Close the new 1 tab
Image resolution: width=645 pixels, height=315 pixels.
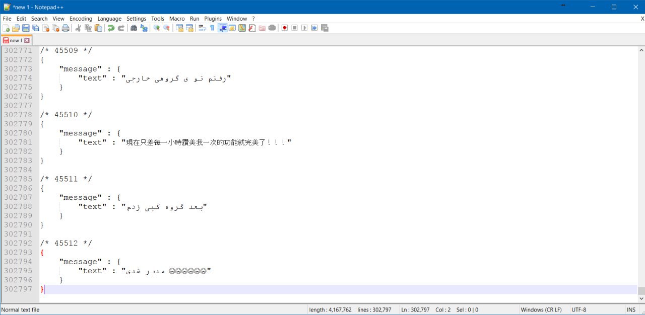[27, 40]
